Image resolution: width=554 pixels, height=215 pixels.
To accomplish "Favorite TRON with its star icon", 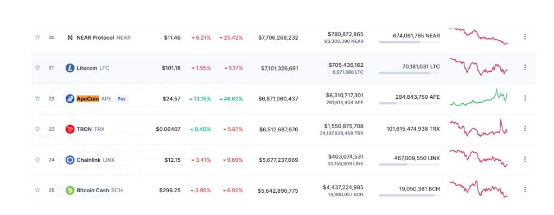I will (37, 129).
